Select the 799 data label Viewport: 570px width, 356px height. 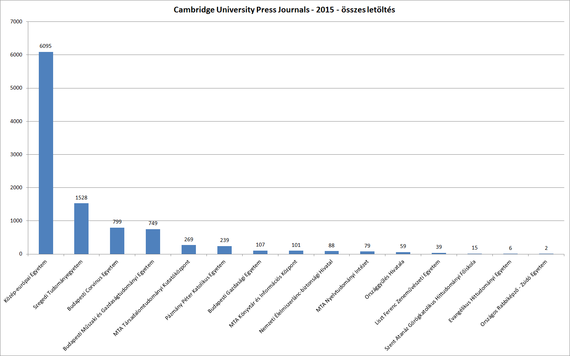point(117,222)
